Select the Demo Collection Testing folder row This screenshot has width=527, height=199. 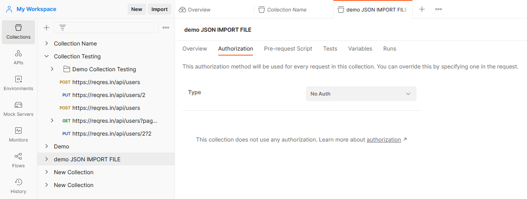coord(106,69)
